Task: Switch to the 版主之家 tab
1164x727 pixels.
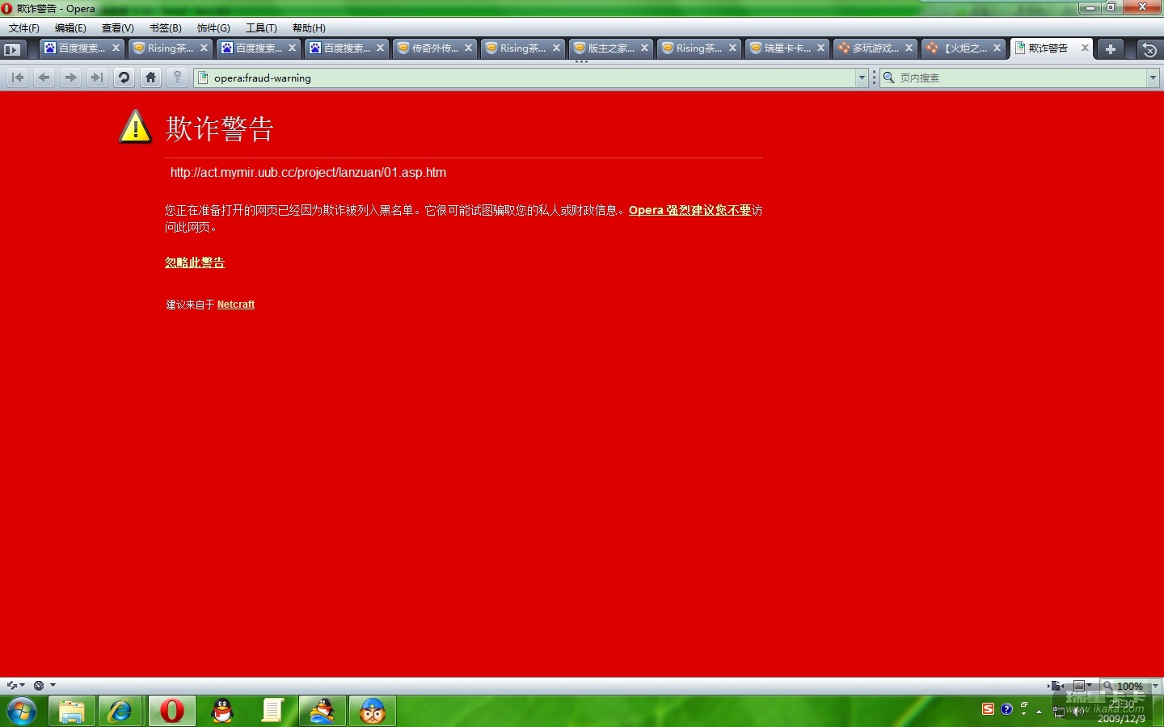Action: click(x=611, y=48)
